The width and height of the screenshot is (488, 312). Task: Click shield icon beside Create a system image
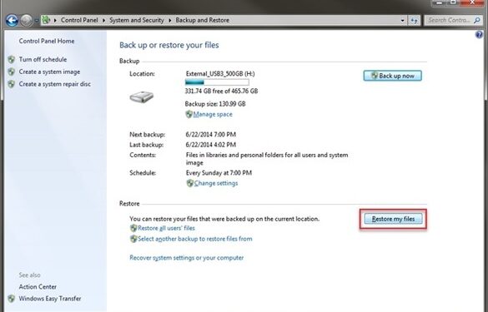12,72
